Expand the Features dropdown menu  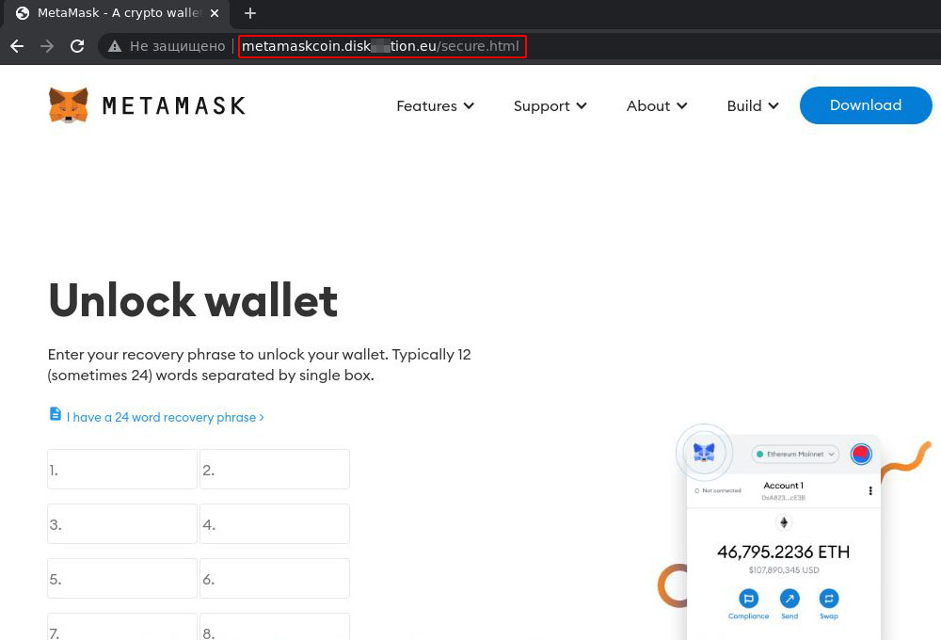[x=436, y=106]
